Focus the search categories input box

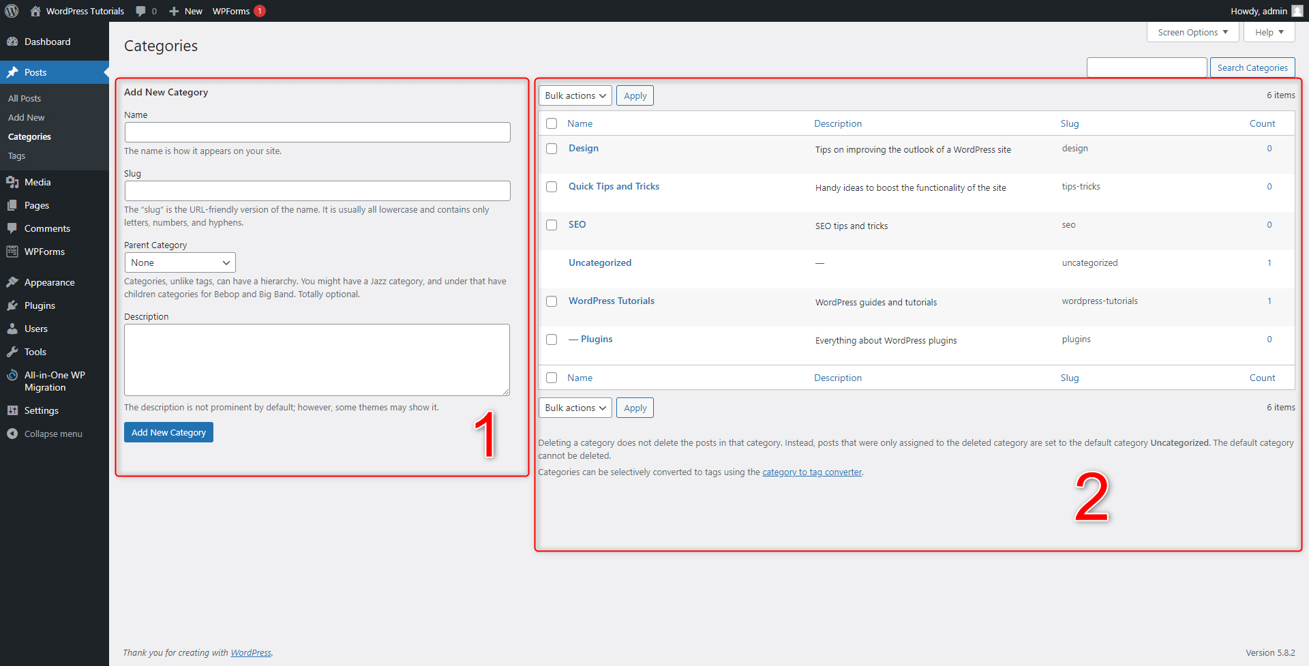1147,67
